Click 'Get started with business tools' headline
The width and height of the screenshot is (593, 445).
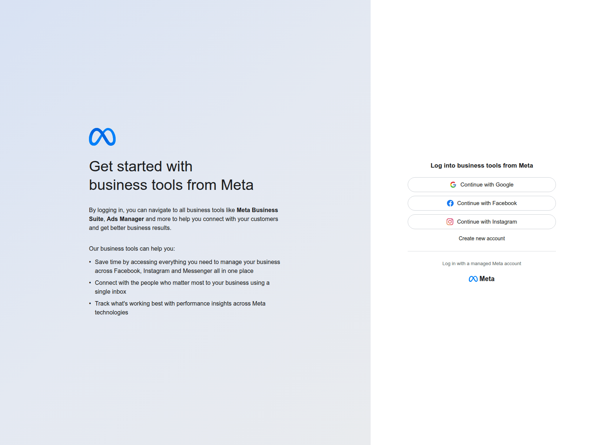[171, 176]
